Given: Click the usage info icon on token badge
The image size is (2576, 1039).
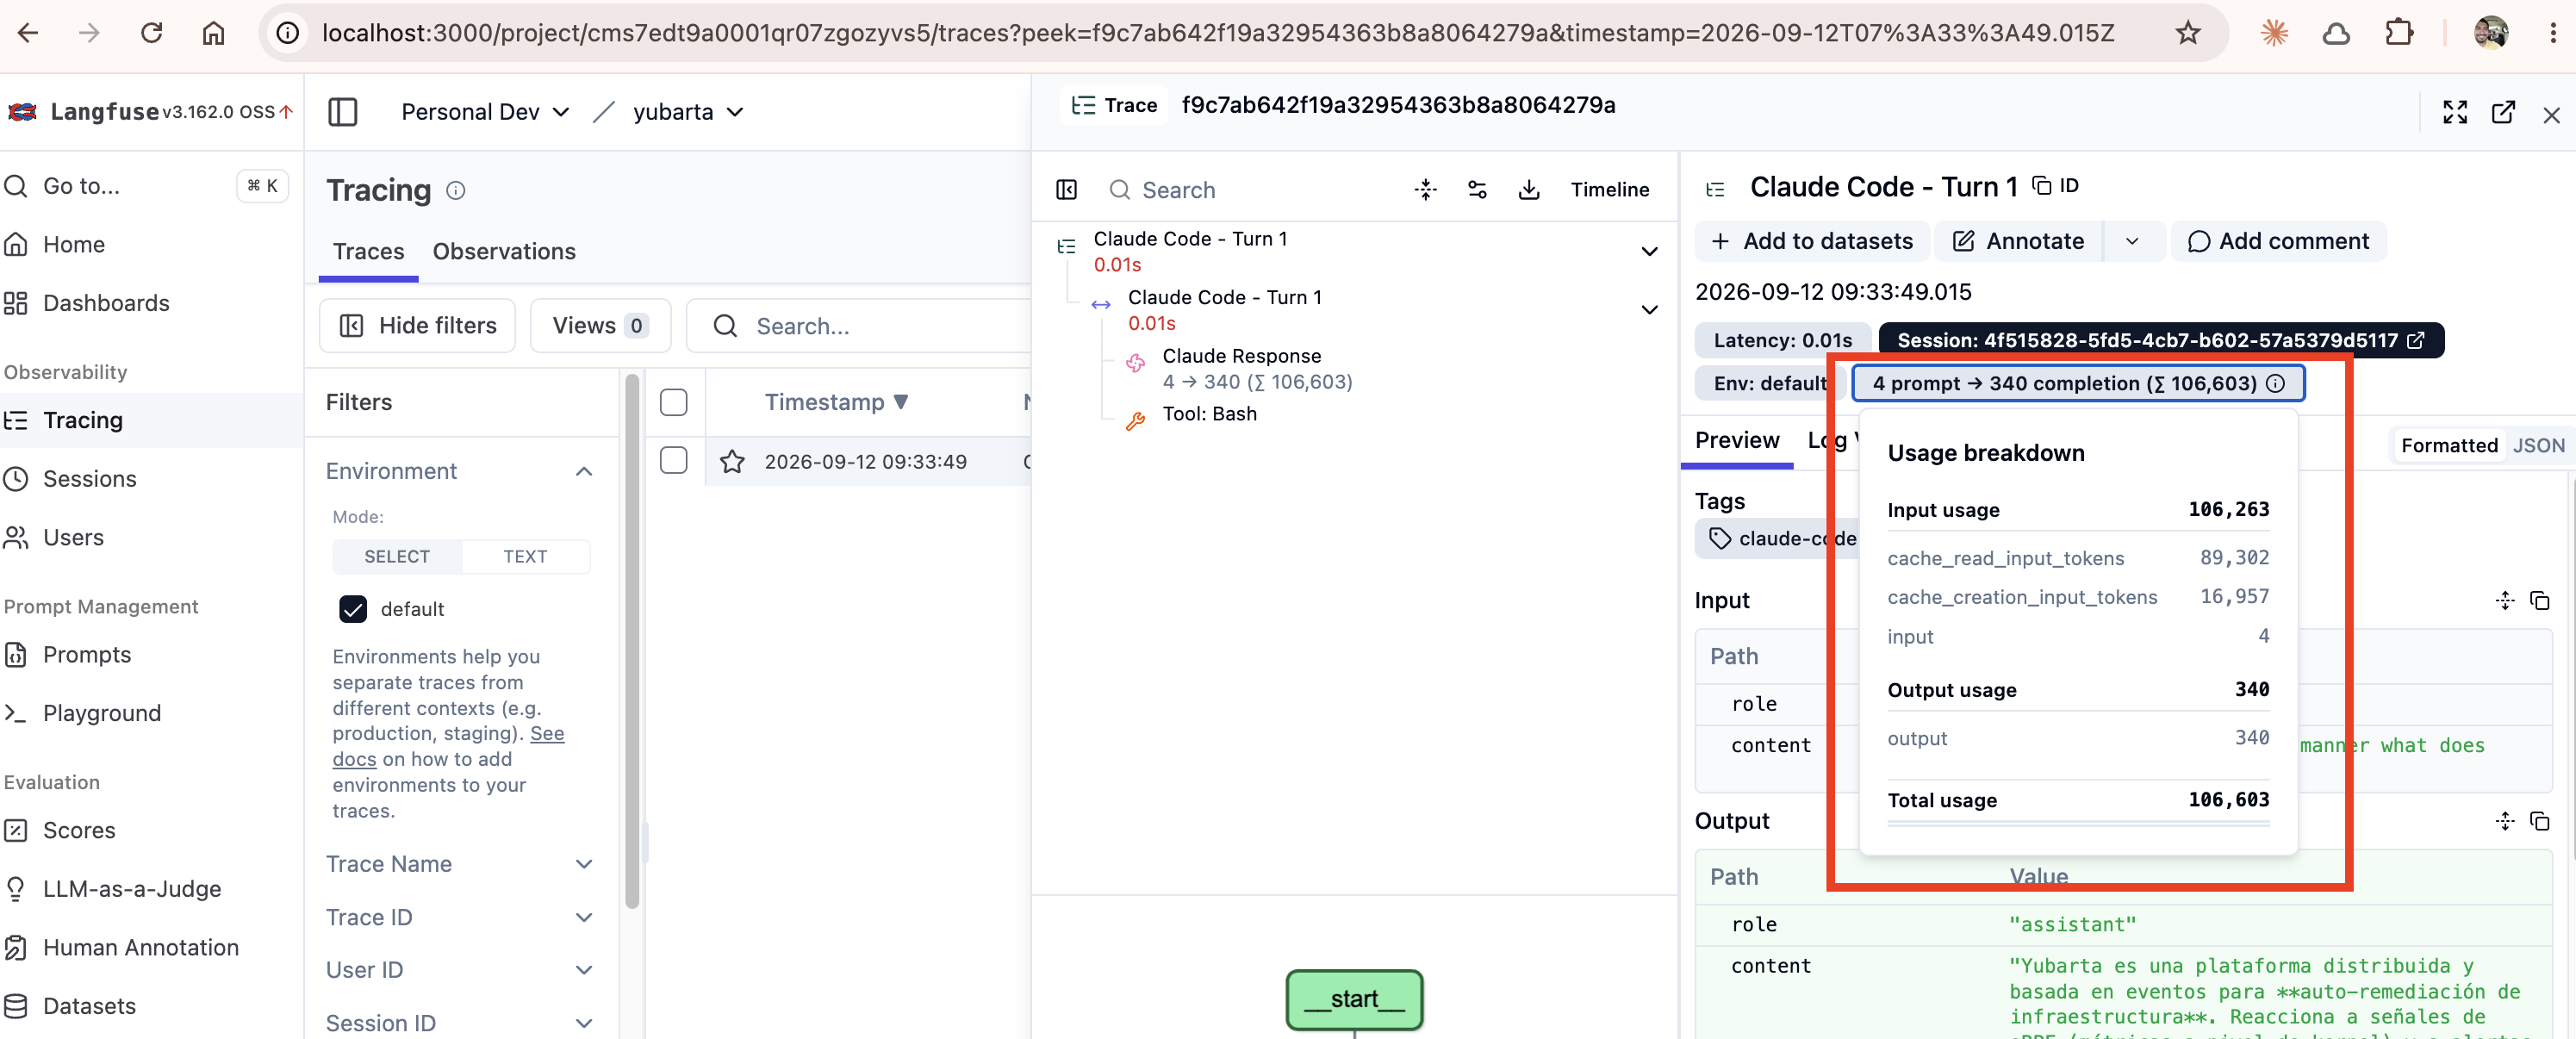Looking at the screenshot, I should [2275, 384].
